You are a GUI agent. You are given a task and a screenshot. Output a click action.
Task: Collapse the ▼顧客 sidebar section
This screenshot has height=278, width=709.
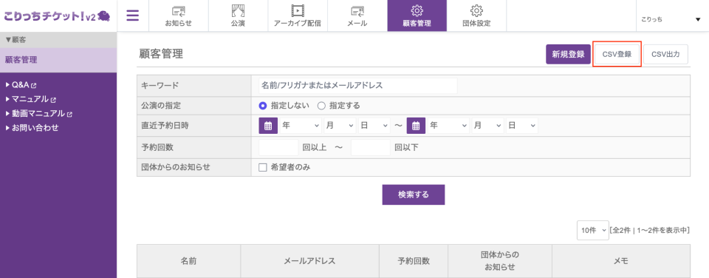[58, 39]
